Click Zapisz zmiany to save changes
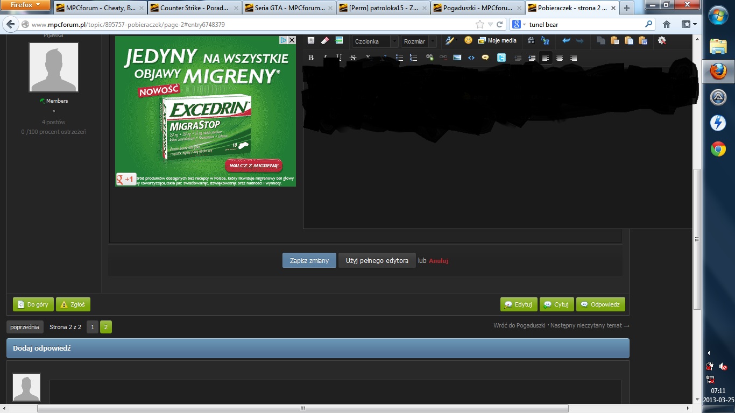 pos(309,261)
